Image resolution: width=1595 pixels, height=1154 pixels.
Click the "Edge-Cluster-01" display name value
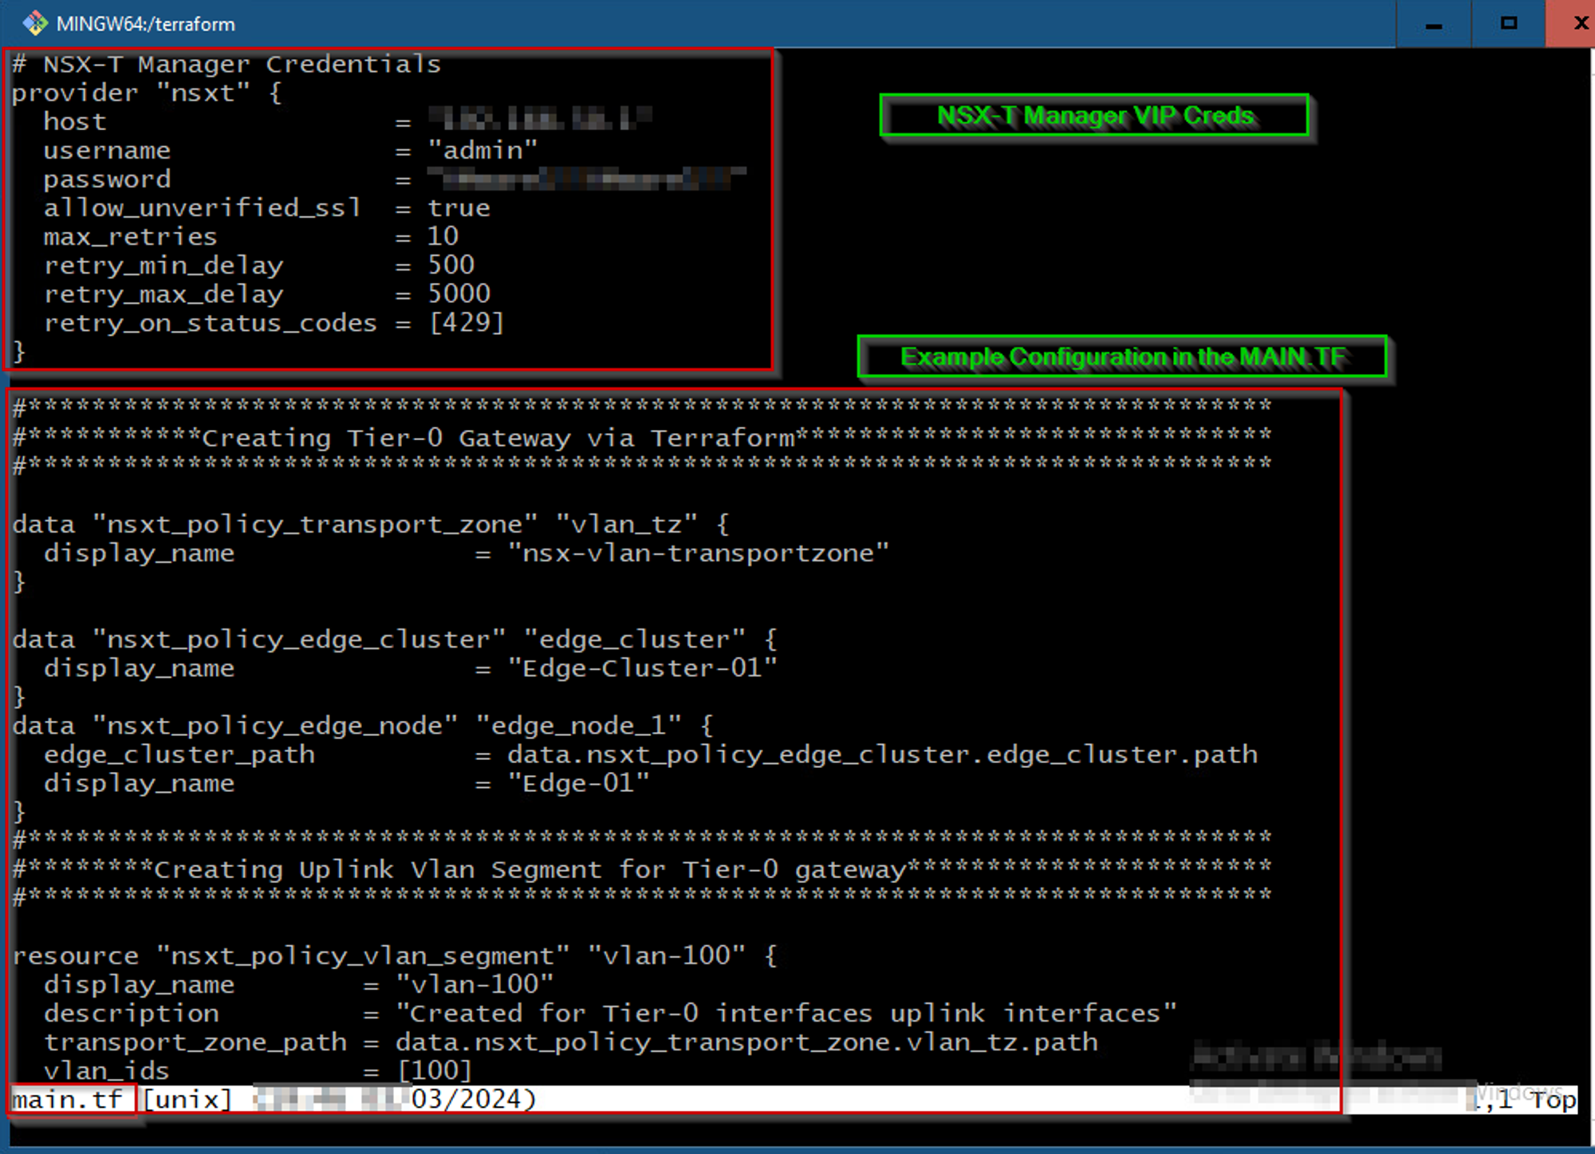(x=642, y=668)
